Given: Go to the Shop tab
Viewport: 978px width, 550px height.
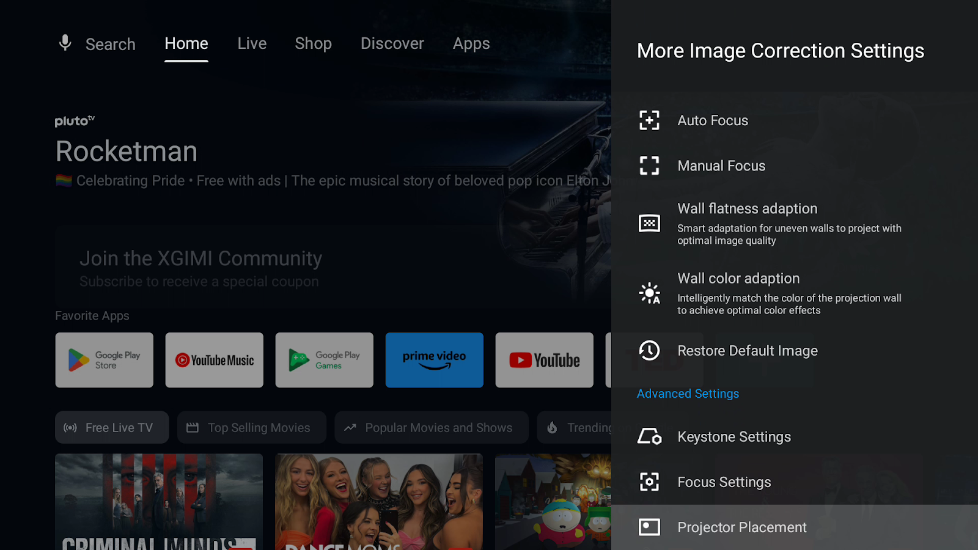Looking at the screenshot, I should point(313,43).
